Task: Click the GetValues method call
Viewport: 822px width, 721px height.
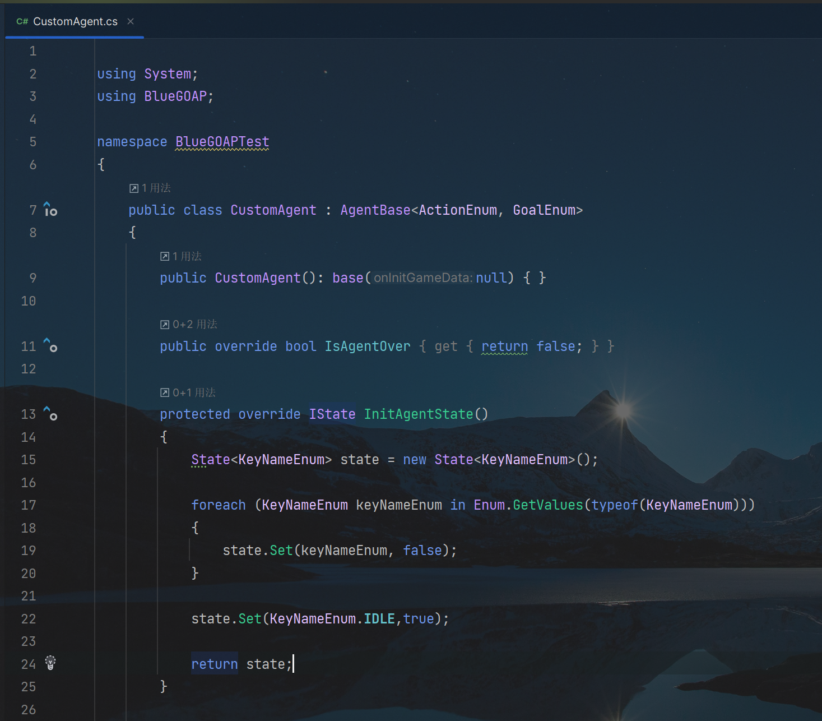Action: click(547, 505)
